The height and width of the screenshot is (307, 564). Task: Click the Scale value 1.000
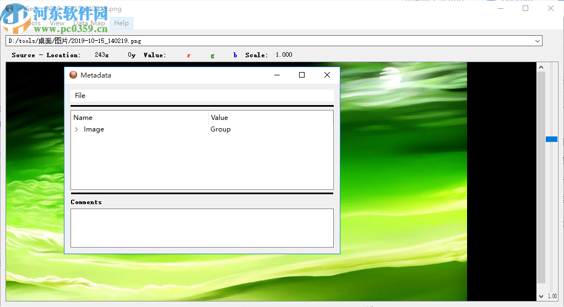coord(284,54)
